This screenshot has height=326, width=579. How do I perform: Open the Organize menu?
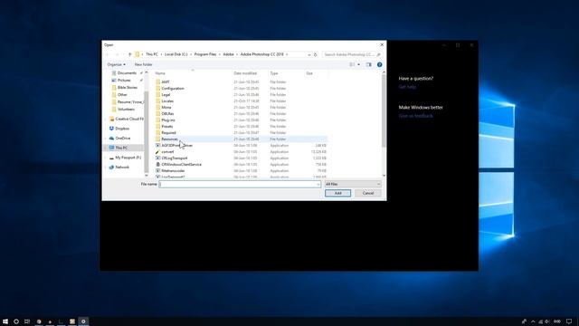click(x=116, y=64)
